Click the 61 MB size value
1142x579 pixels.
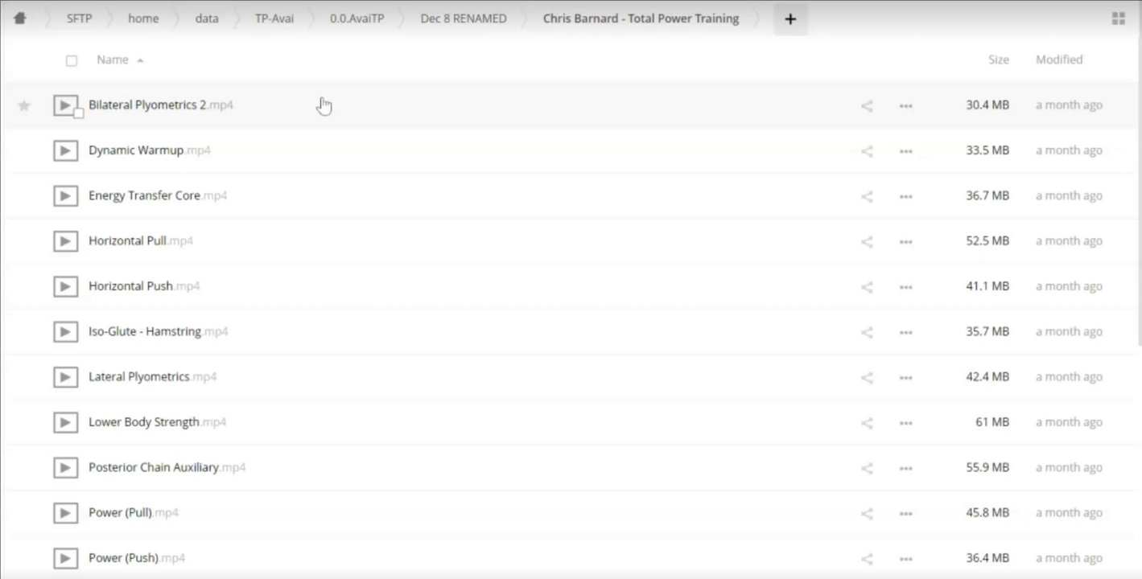[992, 422]
